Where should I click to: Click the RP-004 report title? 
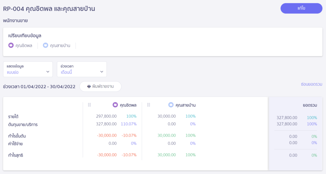click(49, 9)
